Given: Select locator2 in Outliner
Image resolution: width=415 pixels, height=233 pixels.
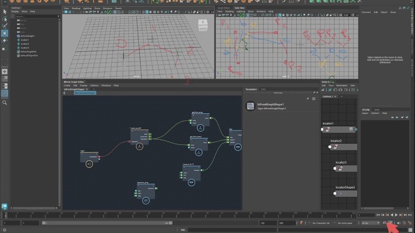Looking at the screenshot, I should pyautogui.click(x=25, y=44).
